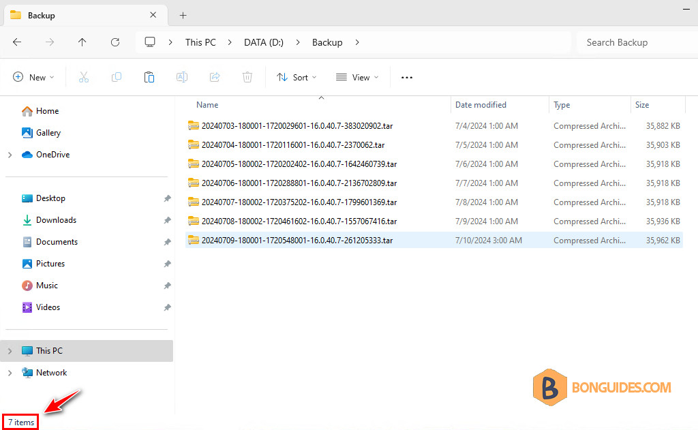Click the 7/10/2024 3:00 AM date cell
The image size is (698, 430).
click(x=488, y=241)
